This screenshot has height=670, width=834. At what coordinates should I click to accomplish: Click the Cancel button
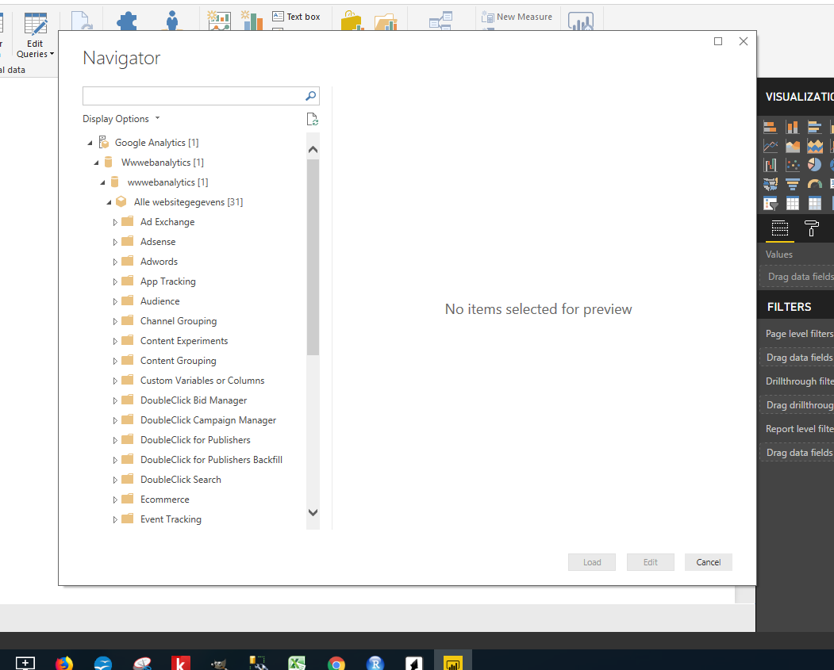(x=709, y=562)
